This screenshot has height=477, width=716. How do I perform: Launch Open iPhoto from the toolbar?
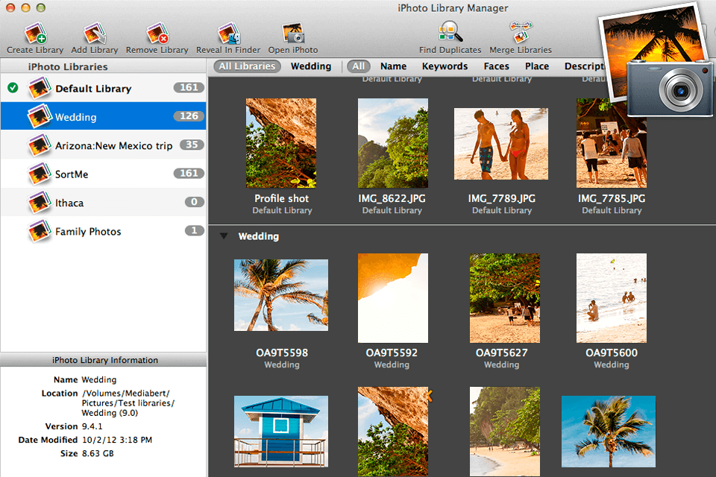click(x=293, y=34)
